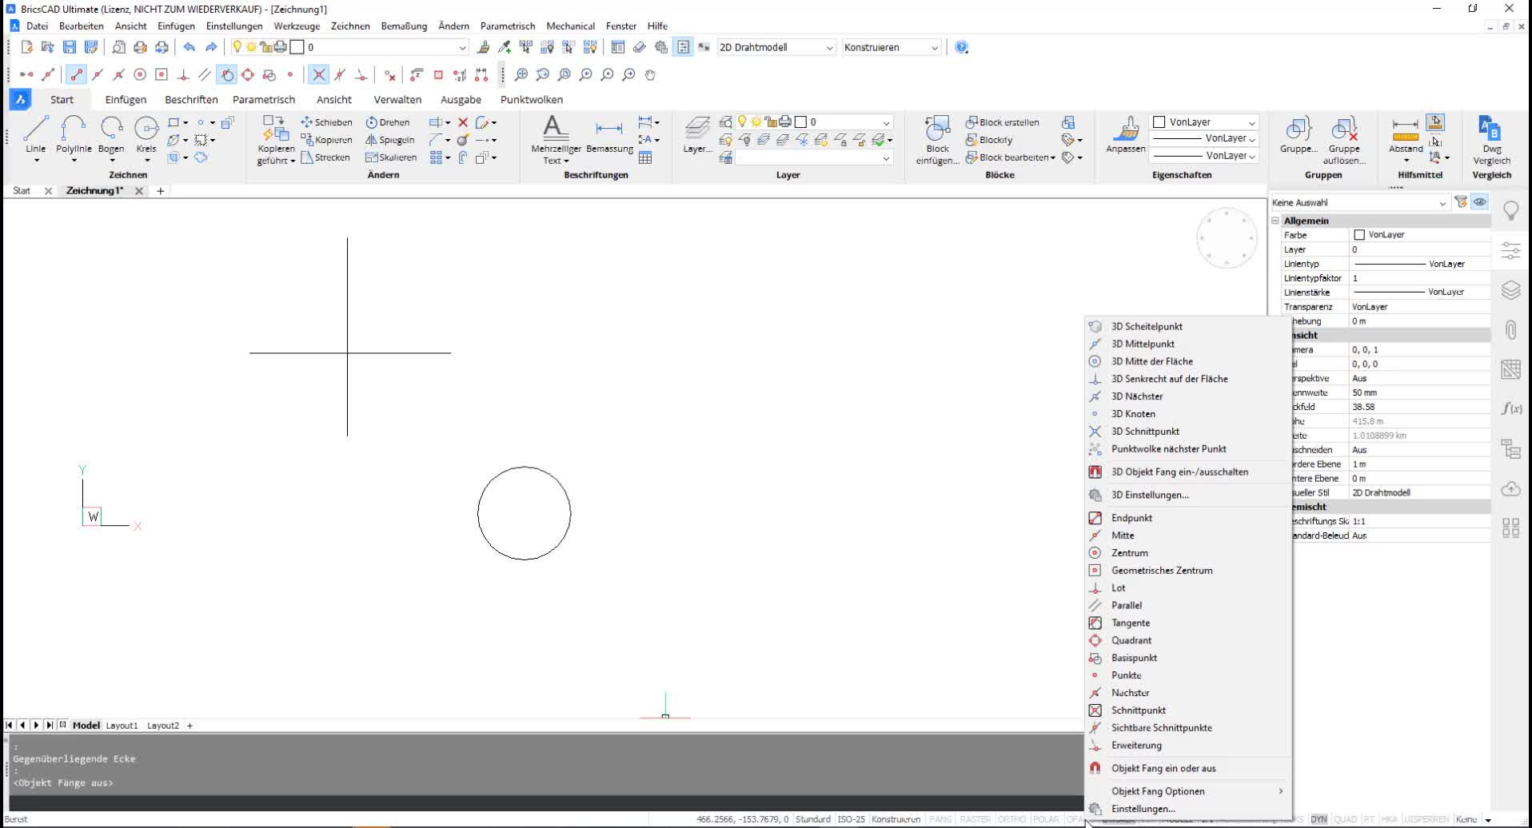Image resolution: width=1532 pixels, height=828 pixels.
Task: Click the Schieben move tool
Action: pos(326,122)
